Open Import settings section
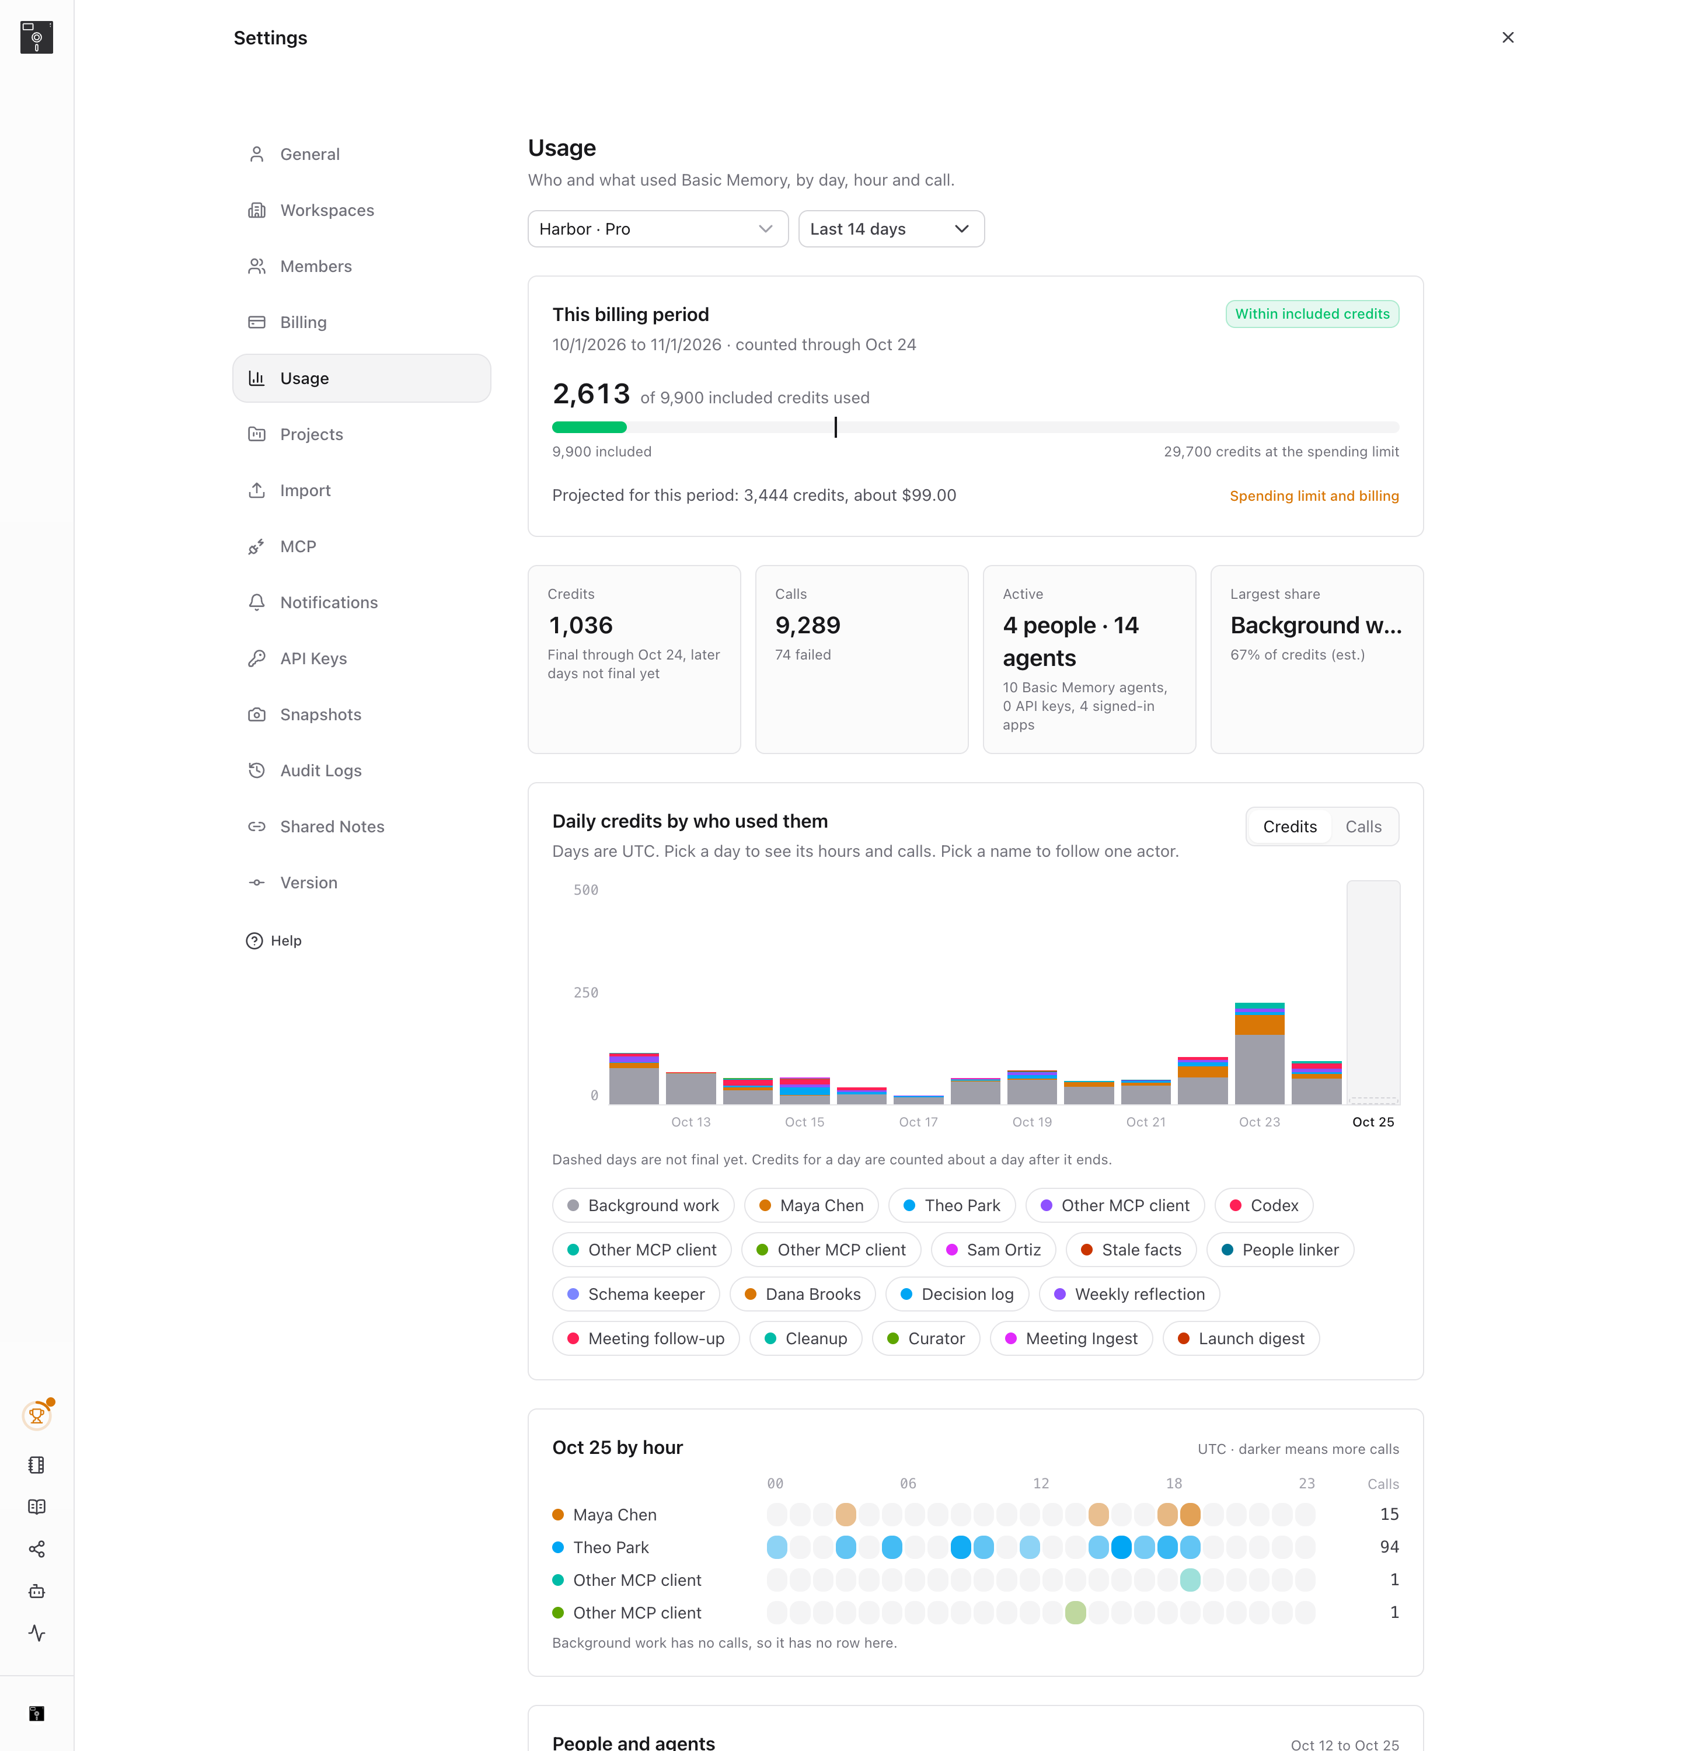Screen dimensions: 1681x1751 361,490
